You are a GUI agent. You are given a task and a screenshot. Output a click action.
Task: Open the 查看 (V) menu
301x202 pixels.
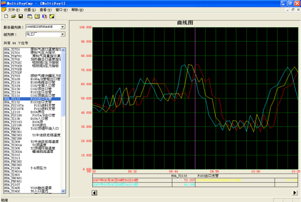pos(46,9)
